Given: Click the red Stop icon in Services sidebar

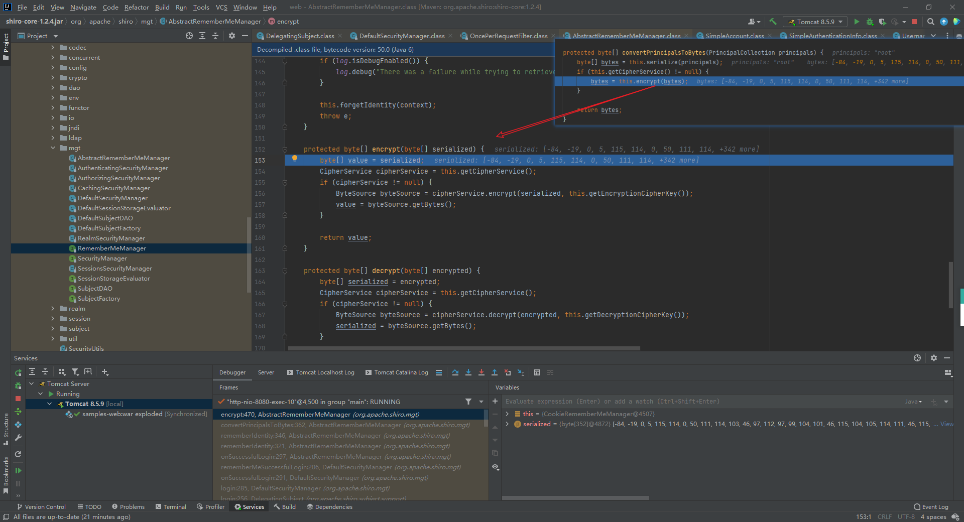Looking at the screenshot, I should 18,399.
